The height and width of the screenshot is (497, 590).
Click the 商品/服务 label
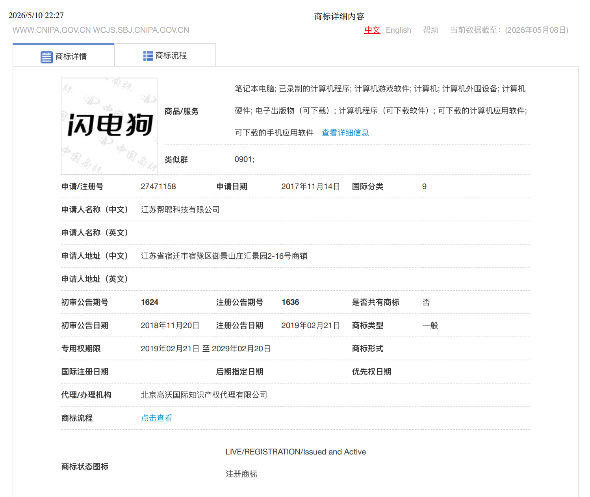[x=182, y=111]
